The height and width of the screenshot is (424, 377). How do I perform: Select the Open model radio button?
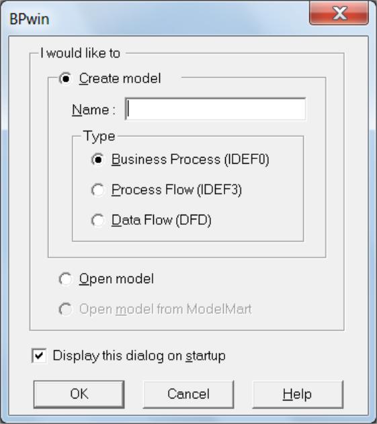pyautogui.click(x=66, y=279)
